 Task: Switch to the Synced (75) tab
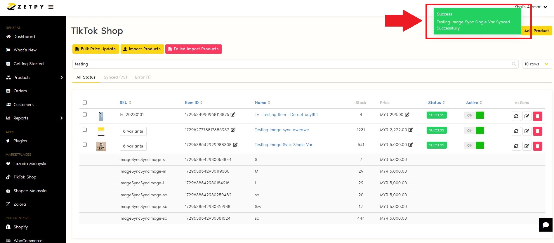coord(115,77)
